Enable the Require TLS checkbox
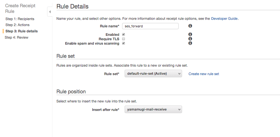 point(124,39)
